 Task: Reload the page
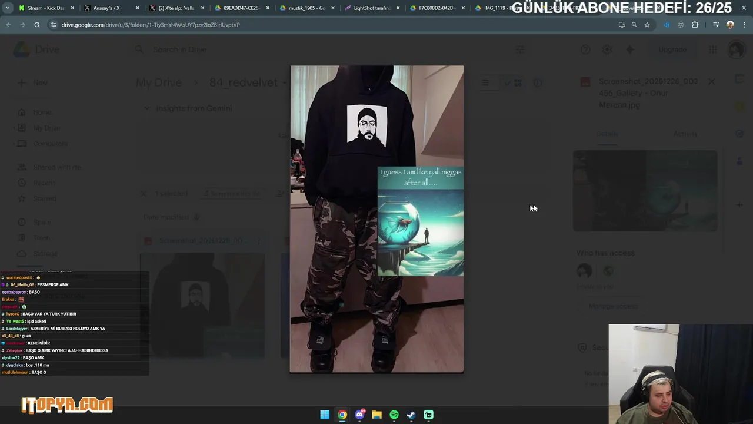tap(36, 25)
